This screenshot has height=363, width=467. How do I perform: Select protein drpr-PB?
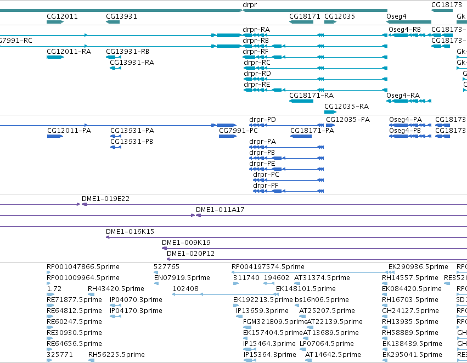[262, 153]
